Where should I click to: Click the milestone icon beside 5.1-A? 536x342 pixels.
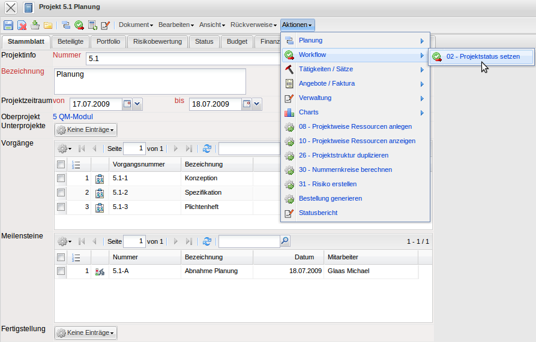pos(100,271)
